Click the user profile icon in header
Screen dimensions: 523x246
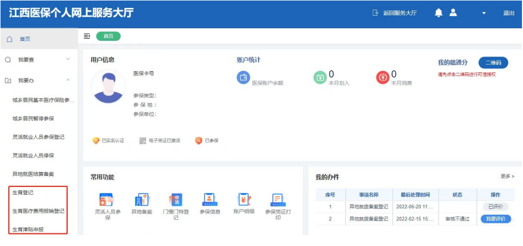click(x=453, y=13)
